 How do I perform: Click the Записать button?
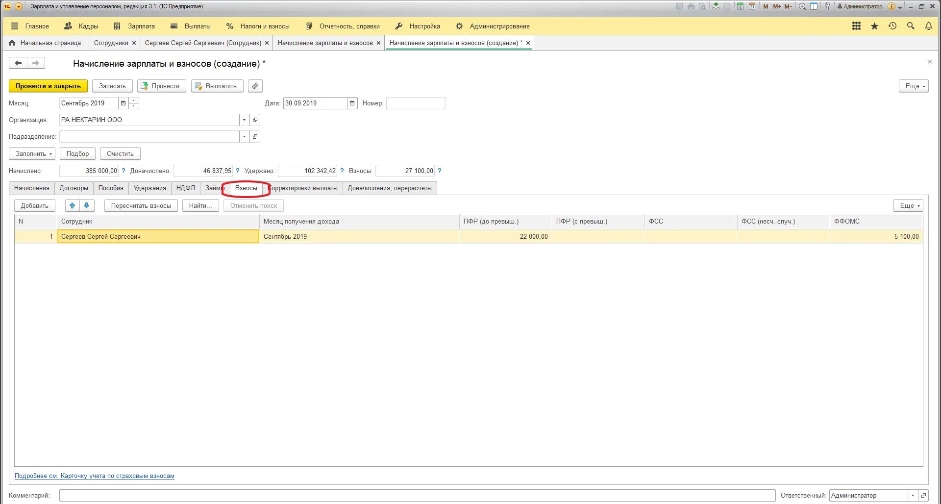click(112, 86)
